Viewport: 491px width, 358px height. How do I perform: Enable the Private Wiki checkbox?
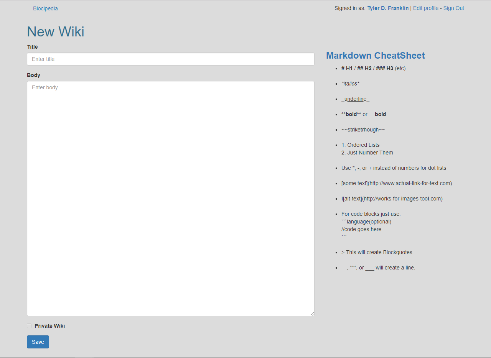pyautogui.click(x=29, y=326)
